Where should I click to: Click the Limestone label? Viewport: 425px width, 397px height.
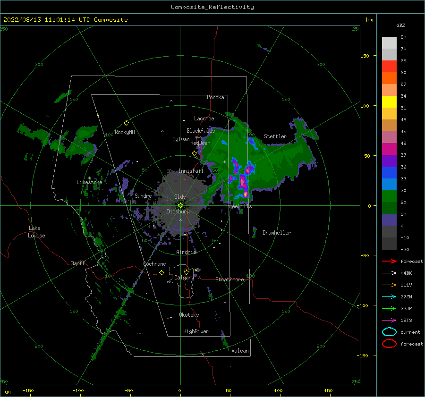[89, 182]
